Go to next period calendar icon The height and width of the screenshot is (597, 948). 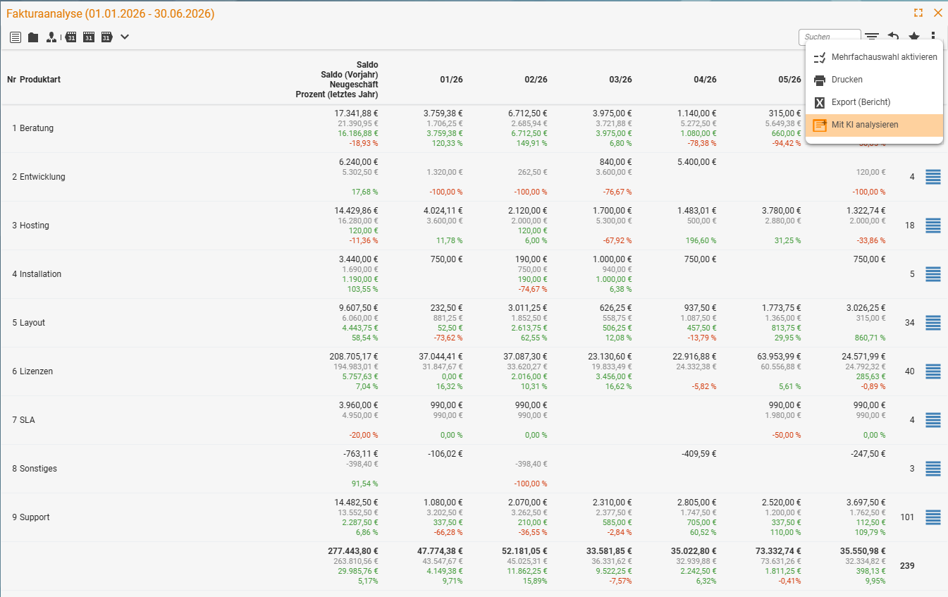[107, 37]
